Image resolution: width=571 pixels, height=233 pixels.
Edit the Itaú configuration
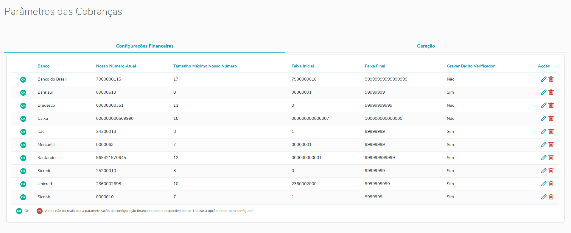click(x=544, y=131)
